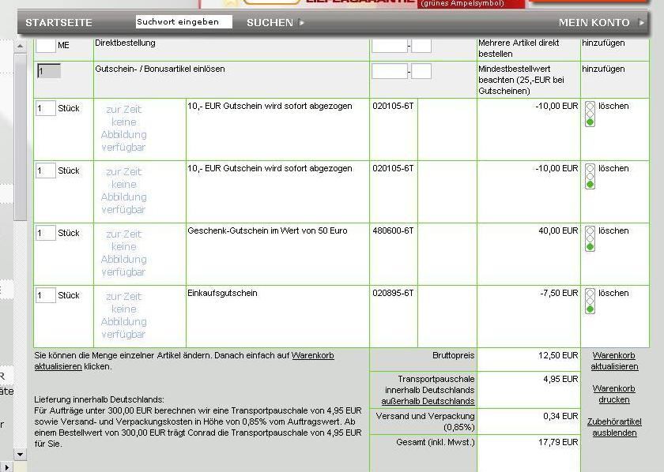Focus the Suchwort eingeben search field
Image resolution: width=664 pixels, height=472 pixels.
point(183,22)
